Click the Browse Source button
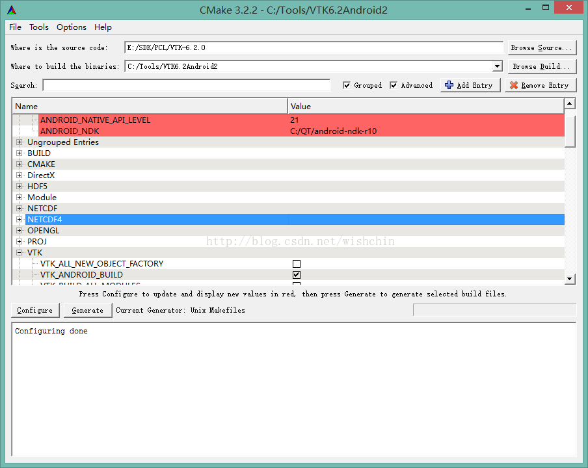Viewport: 588px width, 468px height. point(542,47)
